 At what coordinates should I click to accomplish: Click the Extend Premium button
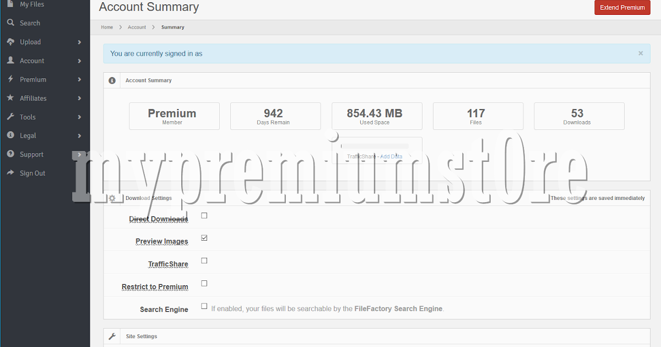622,7
